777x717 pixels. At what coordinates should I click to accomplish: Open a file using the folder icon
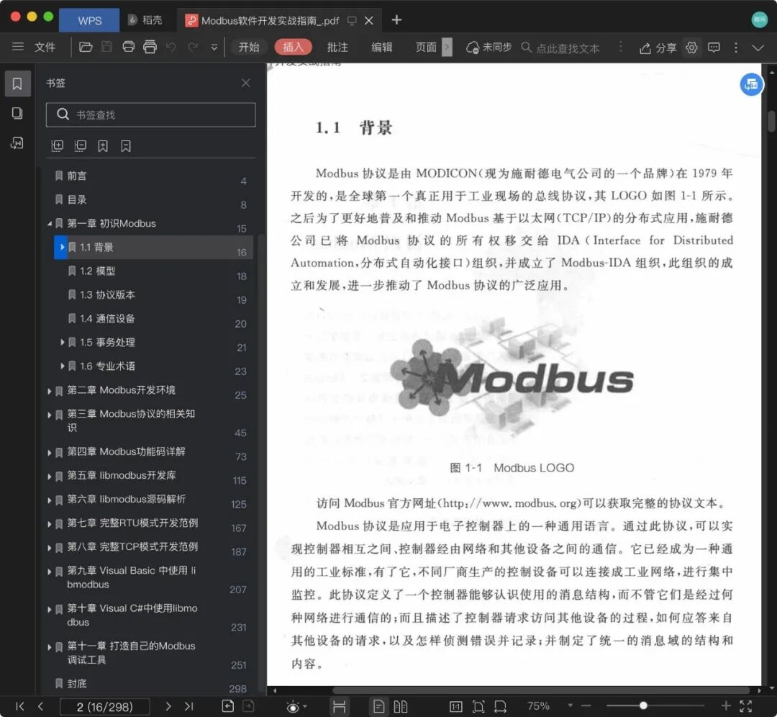pyautogui.click(x=86, y=47)
